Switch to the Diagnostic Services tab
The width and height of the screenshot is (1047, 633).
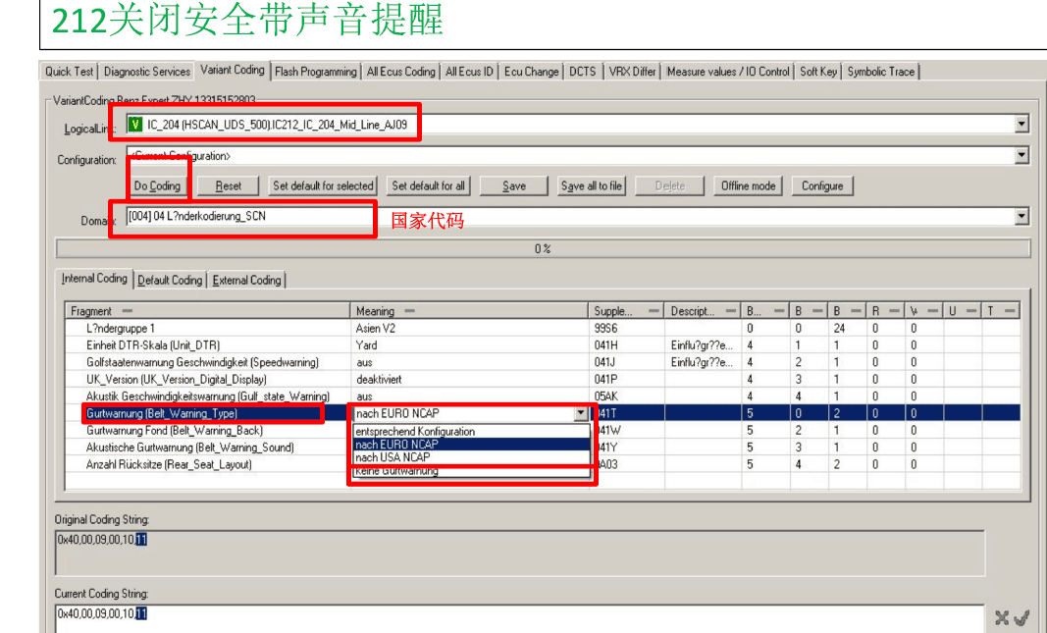146,72
